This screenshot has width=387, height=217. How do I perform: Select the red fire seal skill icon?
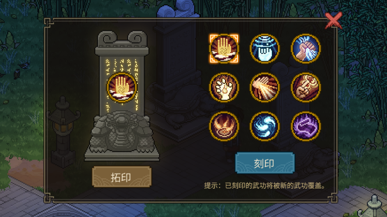point(224,126)
